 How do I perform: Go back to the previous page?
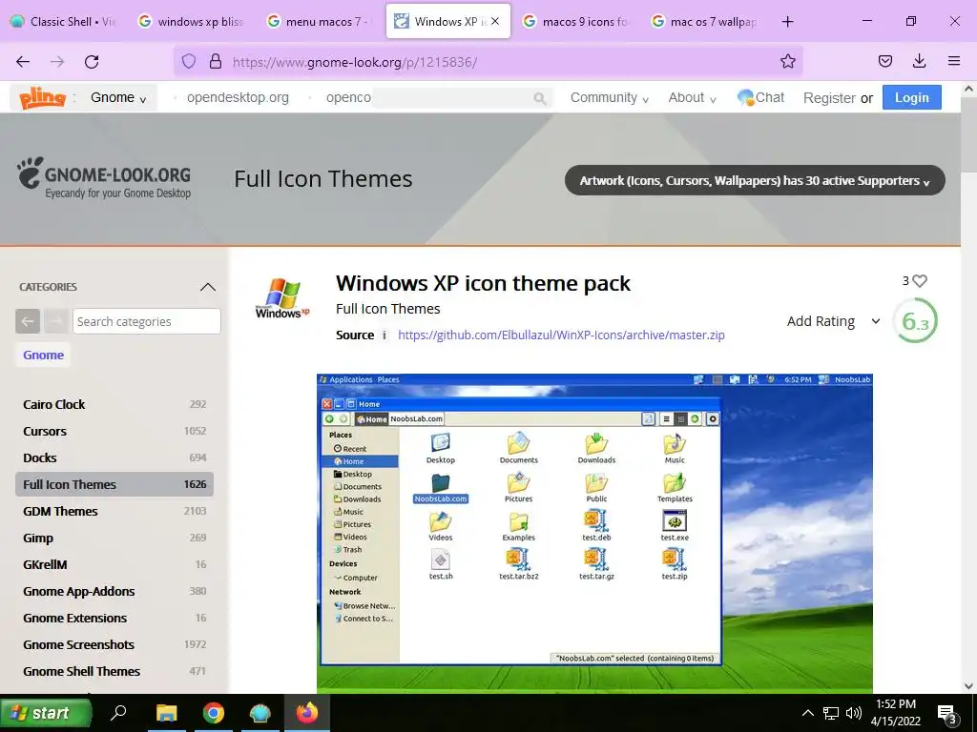[23, 62]
